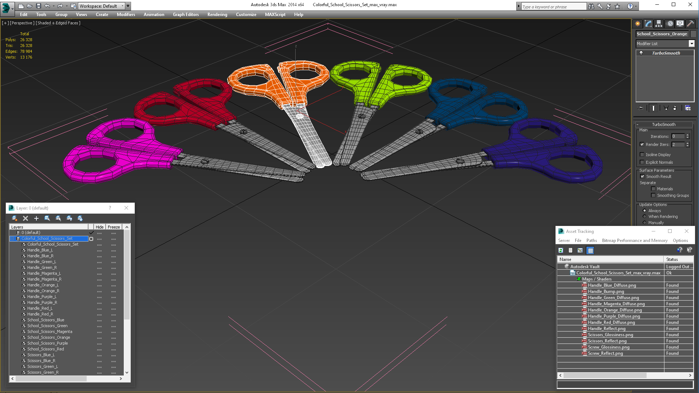Select the Always update option
699x393 pixels.
(x=644, y=211)
